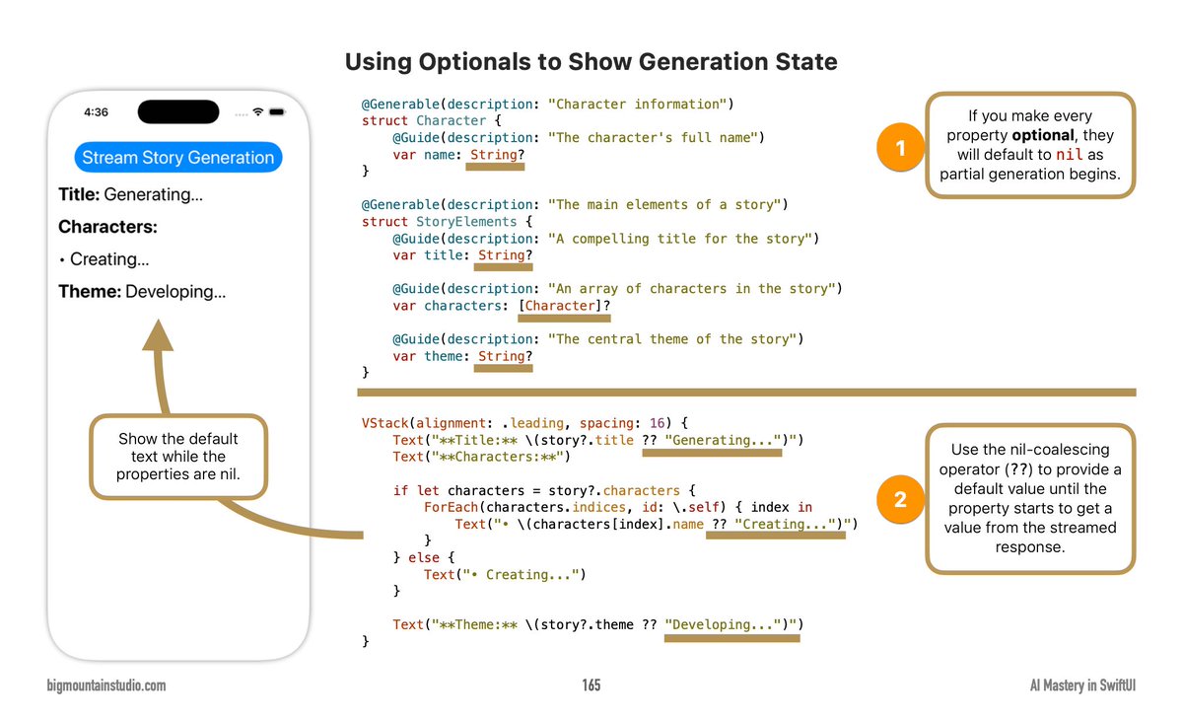
Task: Click the 'var title: String?' code line
Action: [462, 254]
